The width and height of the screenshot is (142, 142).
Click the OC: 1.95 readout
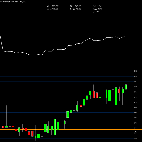tap(97, 6)
